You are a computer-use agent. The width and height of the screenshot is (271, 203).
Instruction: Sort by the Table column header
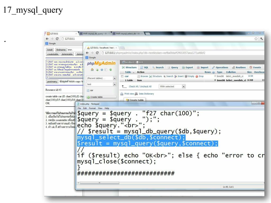128,72
